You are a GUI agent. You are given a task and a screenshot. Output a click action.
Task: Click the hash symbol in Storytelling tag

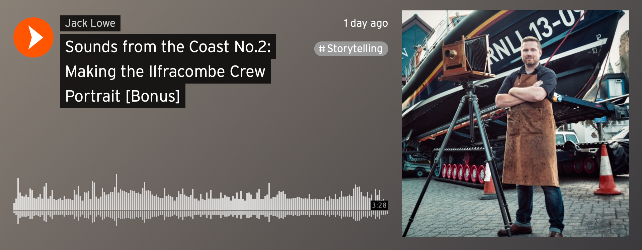coord(322,49)
